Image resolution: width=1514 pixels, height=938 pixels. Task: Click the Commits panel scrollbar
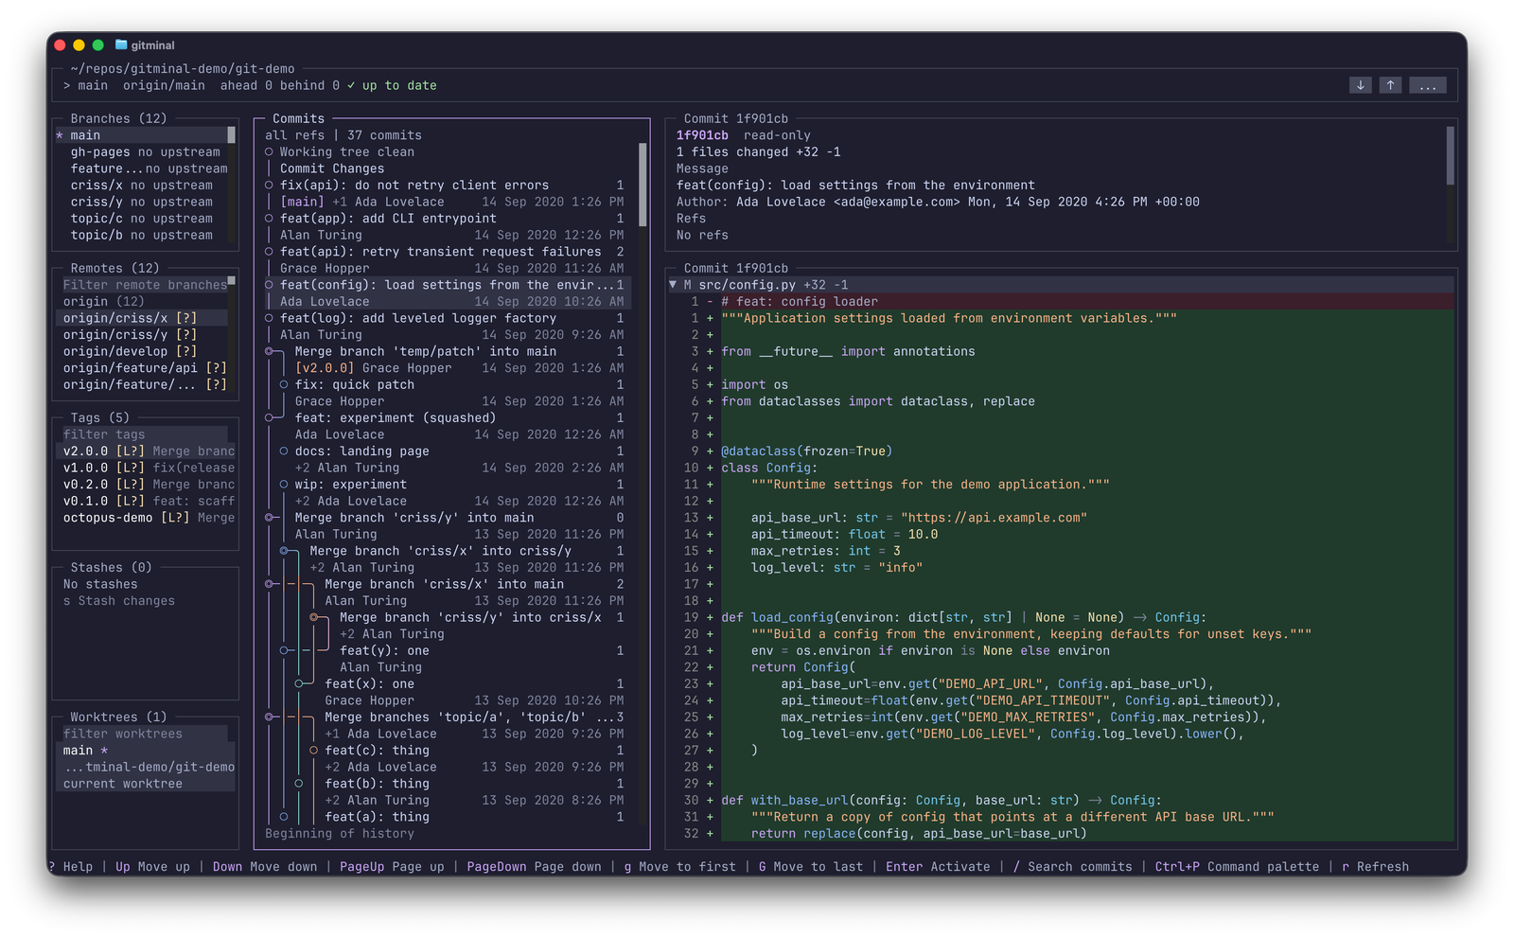pyautogui.click(x=643, y=185)
